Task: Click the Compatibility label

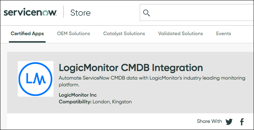Action: point(75,102)
